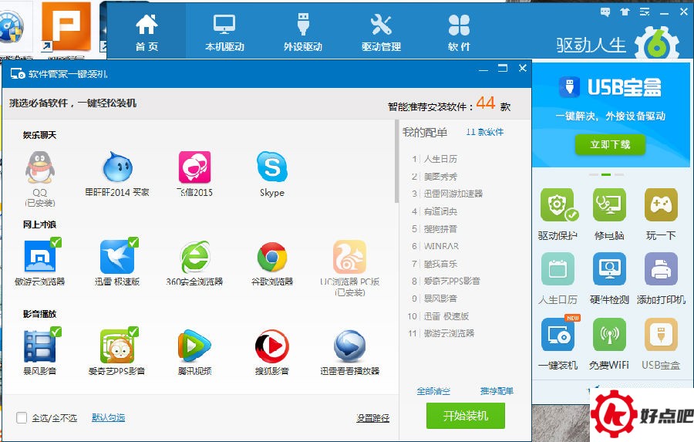Select WINRAR in the 我的配单 list
The width and height of the screenshot is (694, 442).
tap(441, 246)
